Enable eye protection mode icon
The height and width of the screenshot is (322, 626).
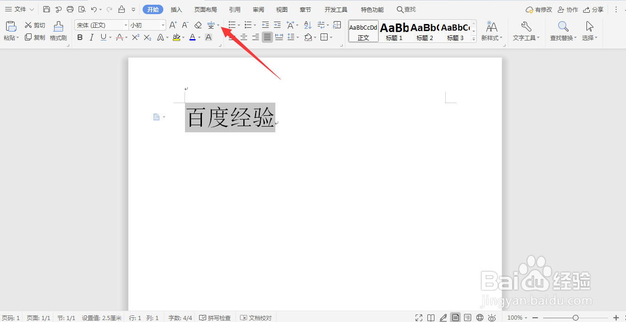[492, 318]
